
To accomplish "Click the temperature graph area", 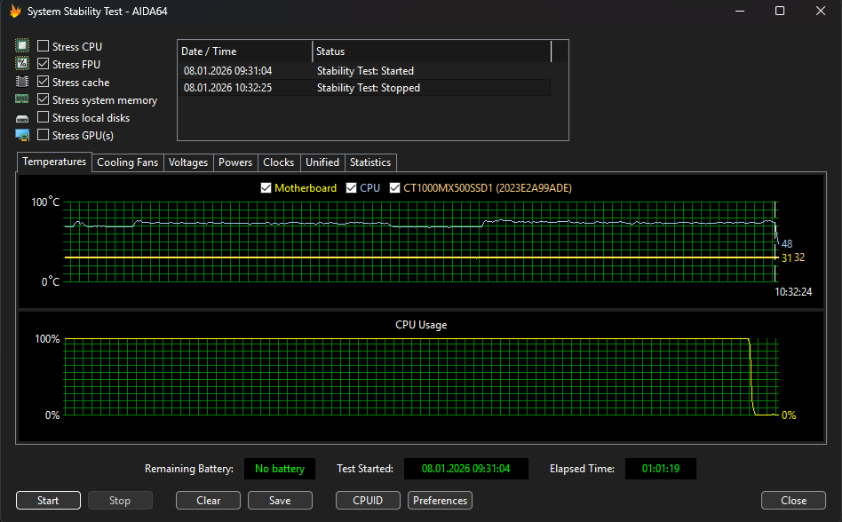I will coord(422,242).
